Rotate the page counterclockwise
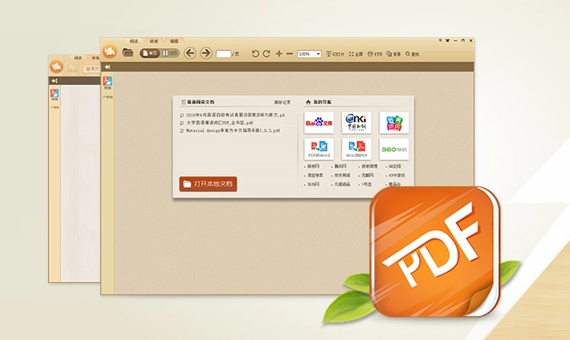Viewport: 570px width, 340px height. pos(255,54)
